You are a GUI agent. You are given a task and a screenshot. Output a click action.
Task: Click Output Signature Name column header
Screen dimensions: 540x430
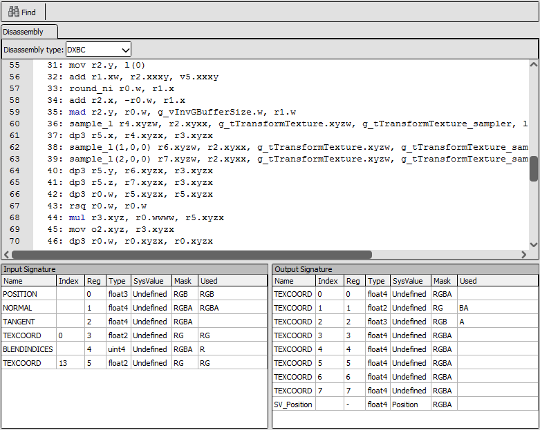[294, 281]
